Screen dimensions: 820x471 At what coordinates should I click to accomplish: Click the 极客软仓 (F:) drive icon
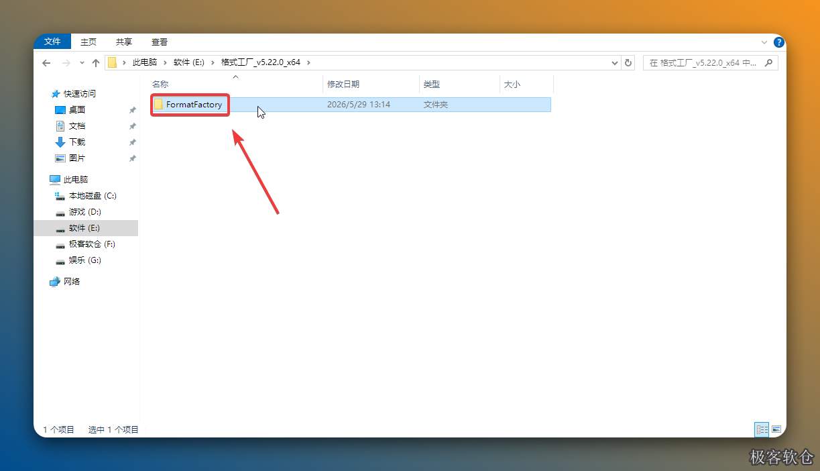point(60,245)
